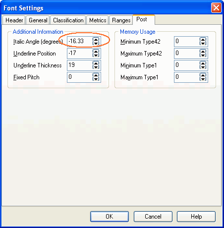This screenshot has height=228, width=224.
Task: Select the Minimum Type42 value field
Action: 187,41
